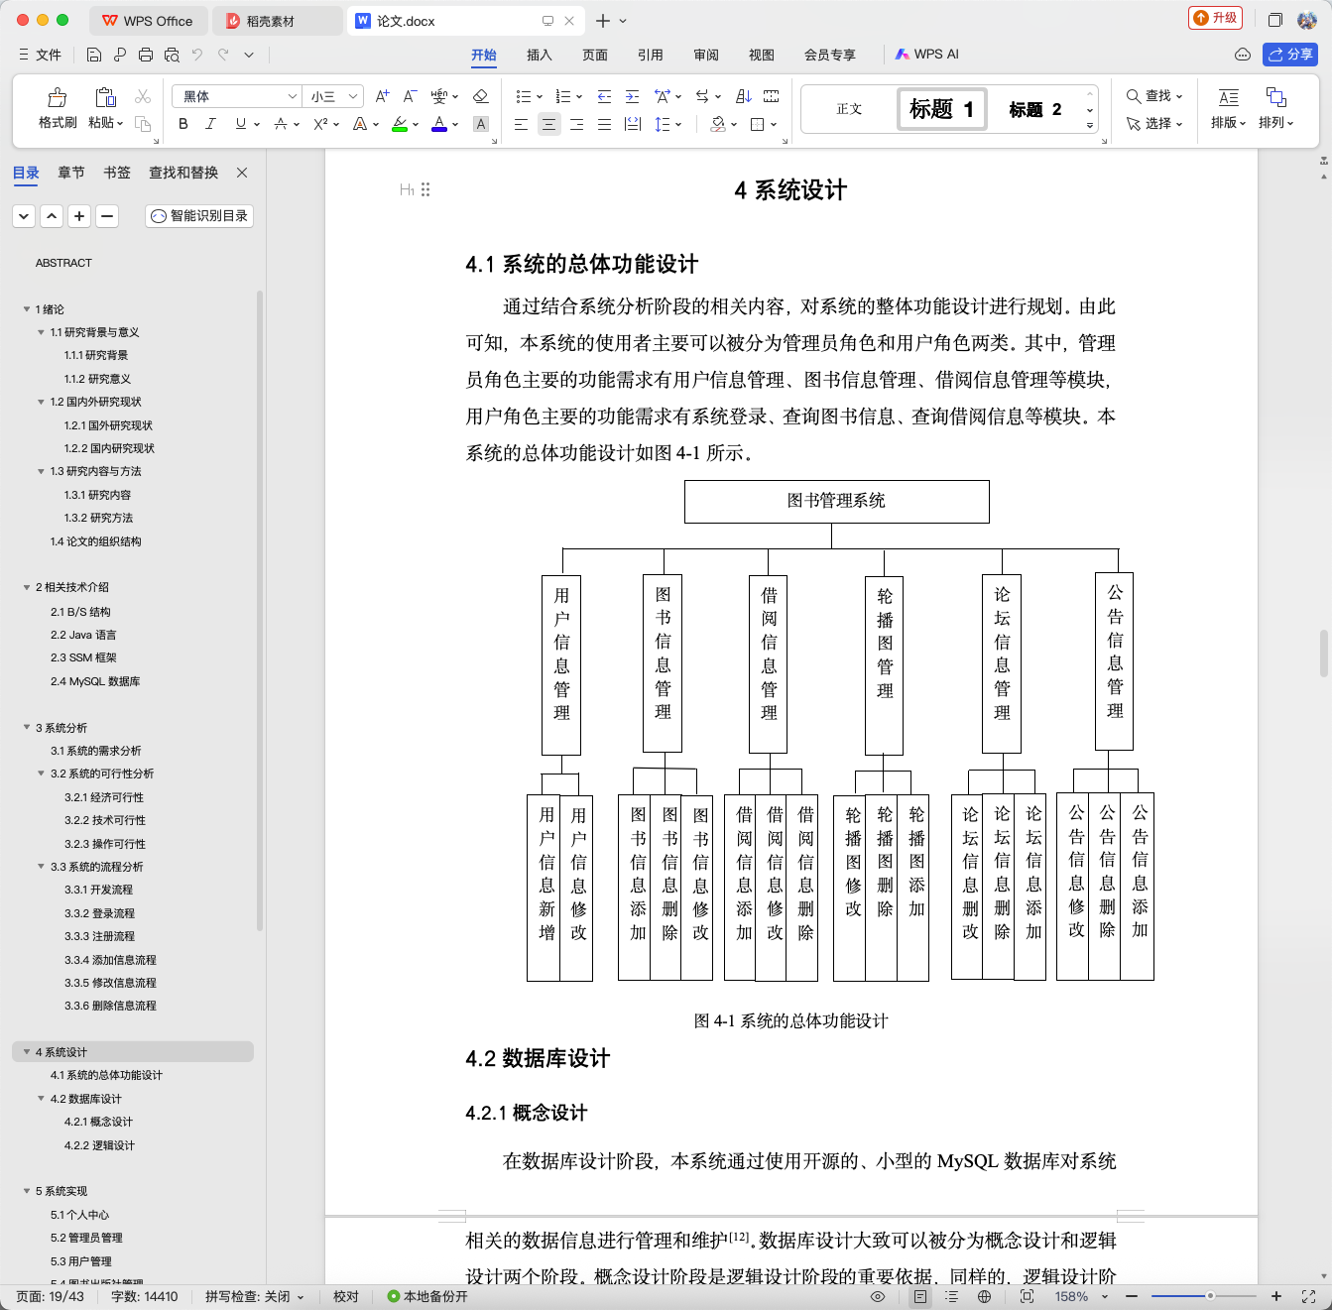
Task: Click the Save icon in the quick toolbar
Action: pyautogui.click(x=94, y=55)
